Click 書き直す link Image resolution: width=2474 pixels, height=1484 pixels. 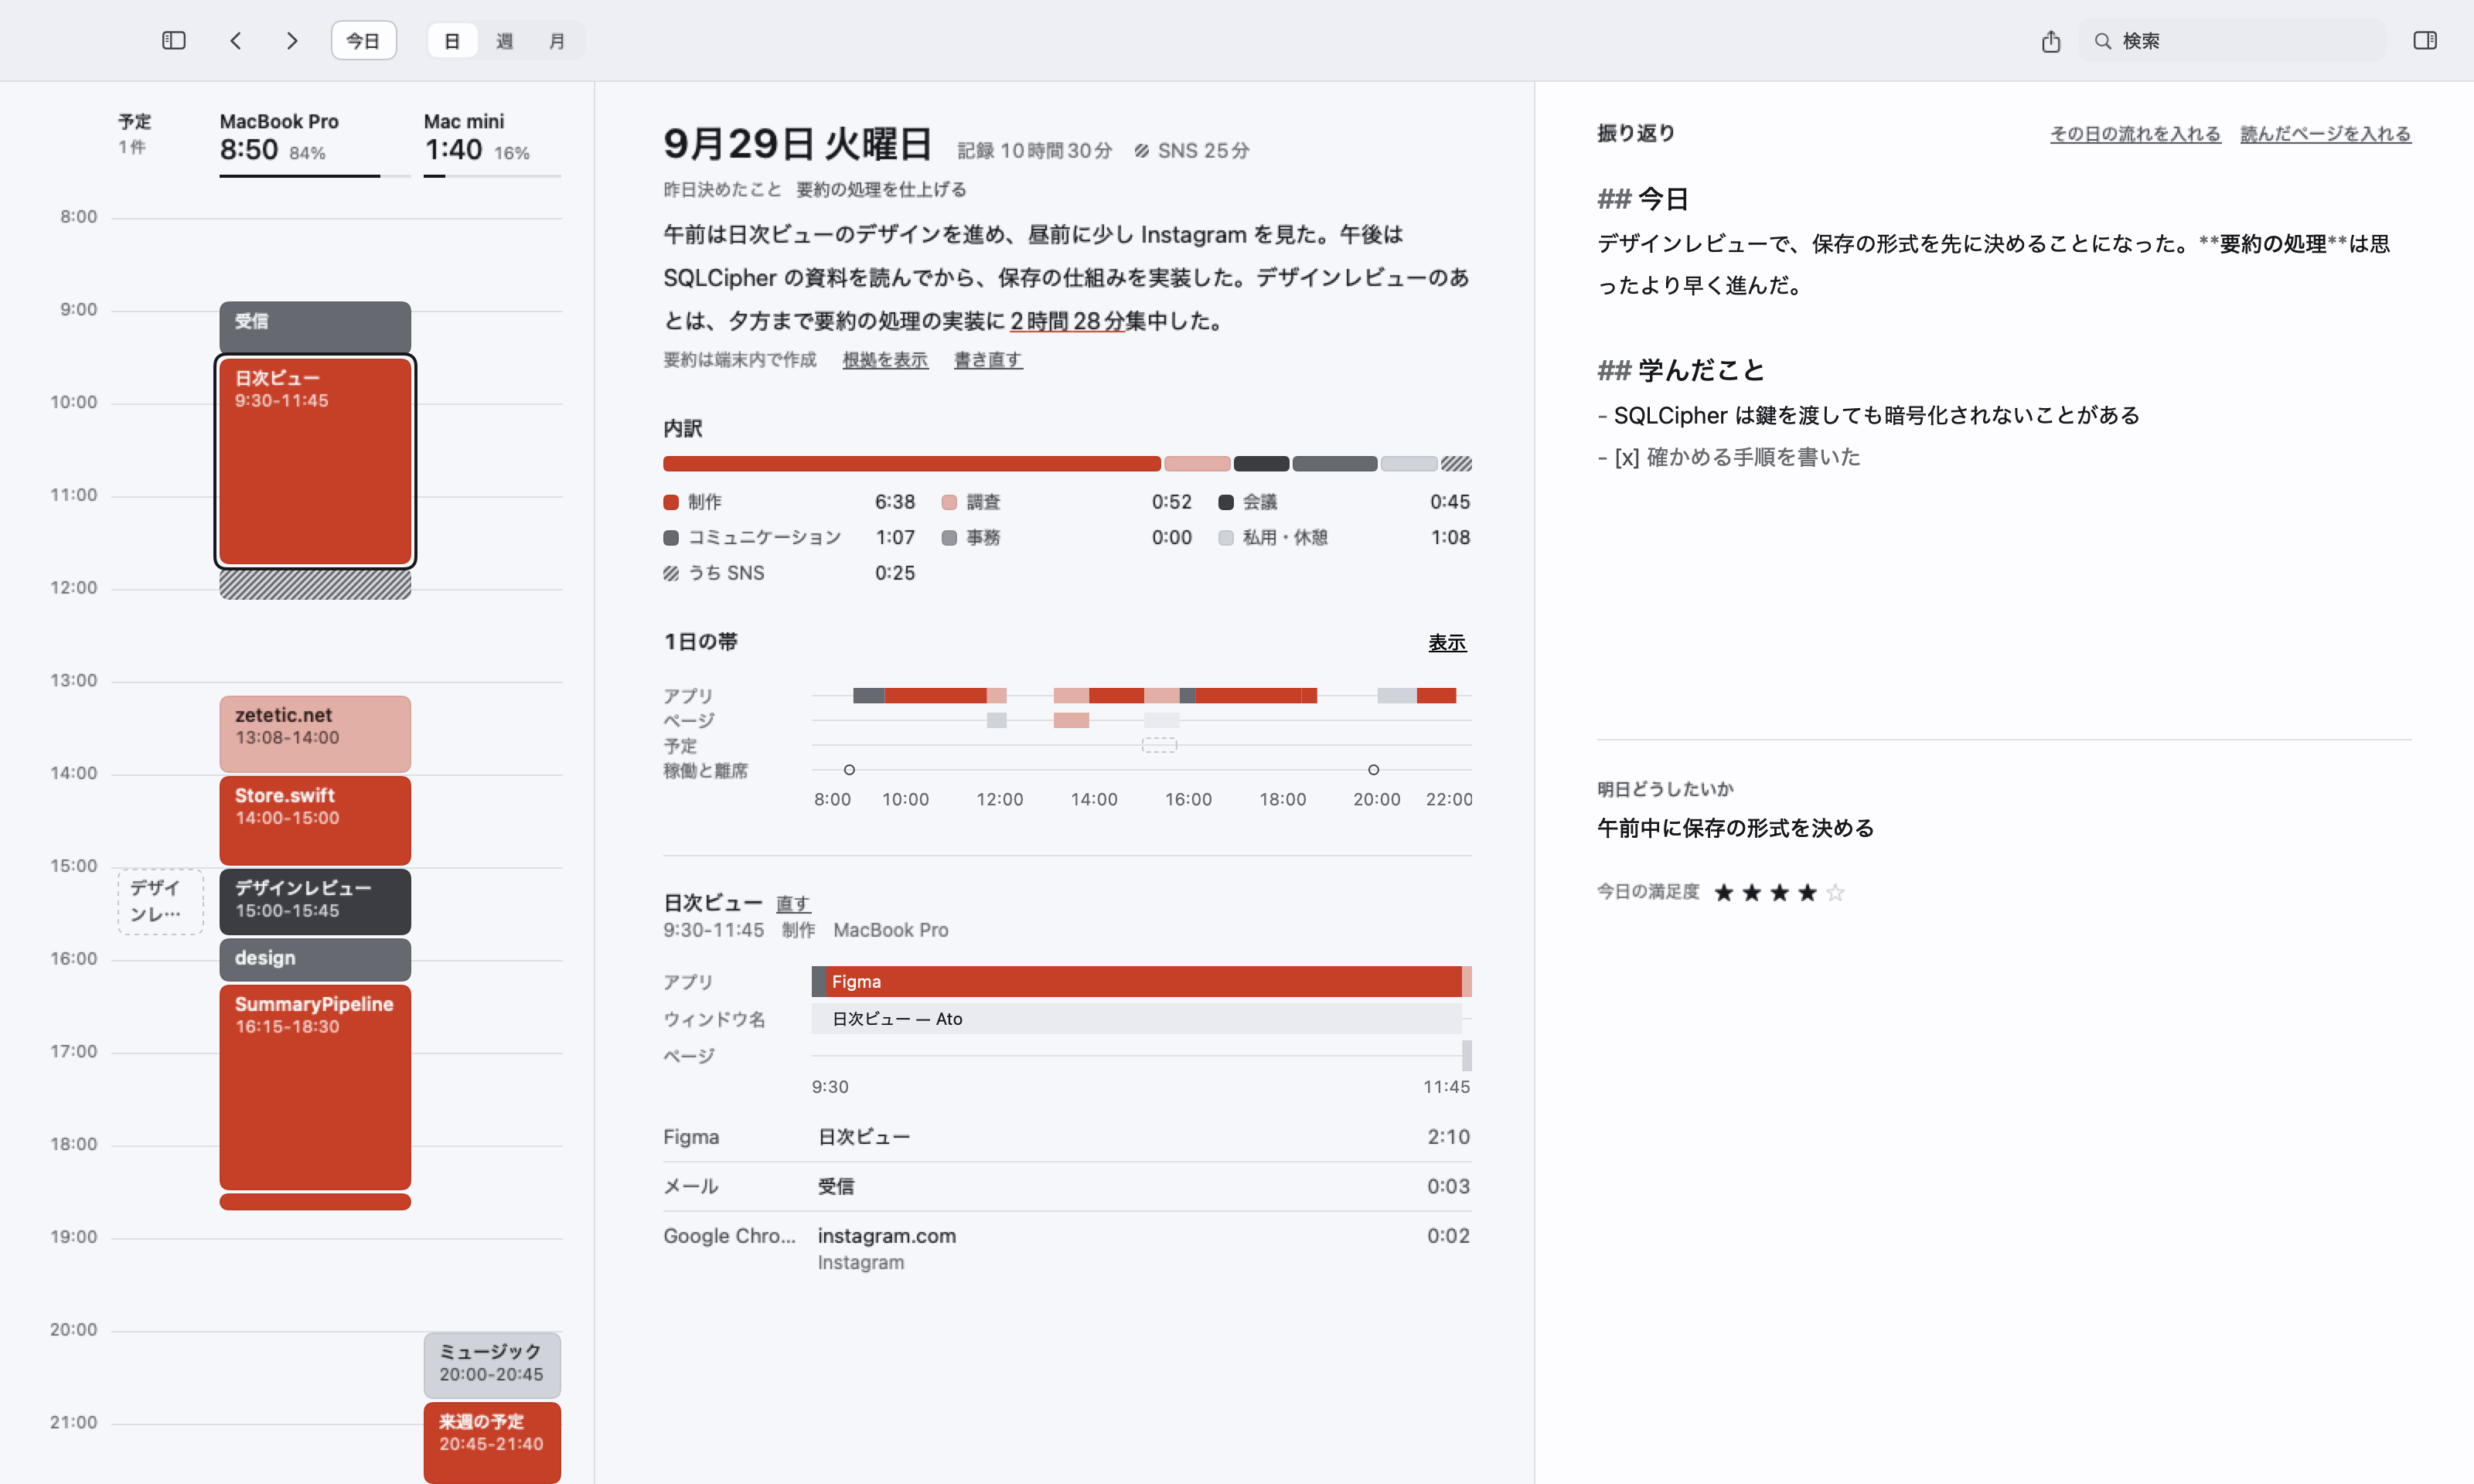(988, 360)
